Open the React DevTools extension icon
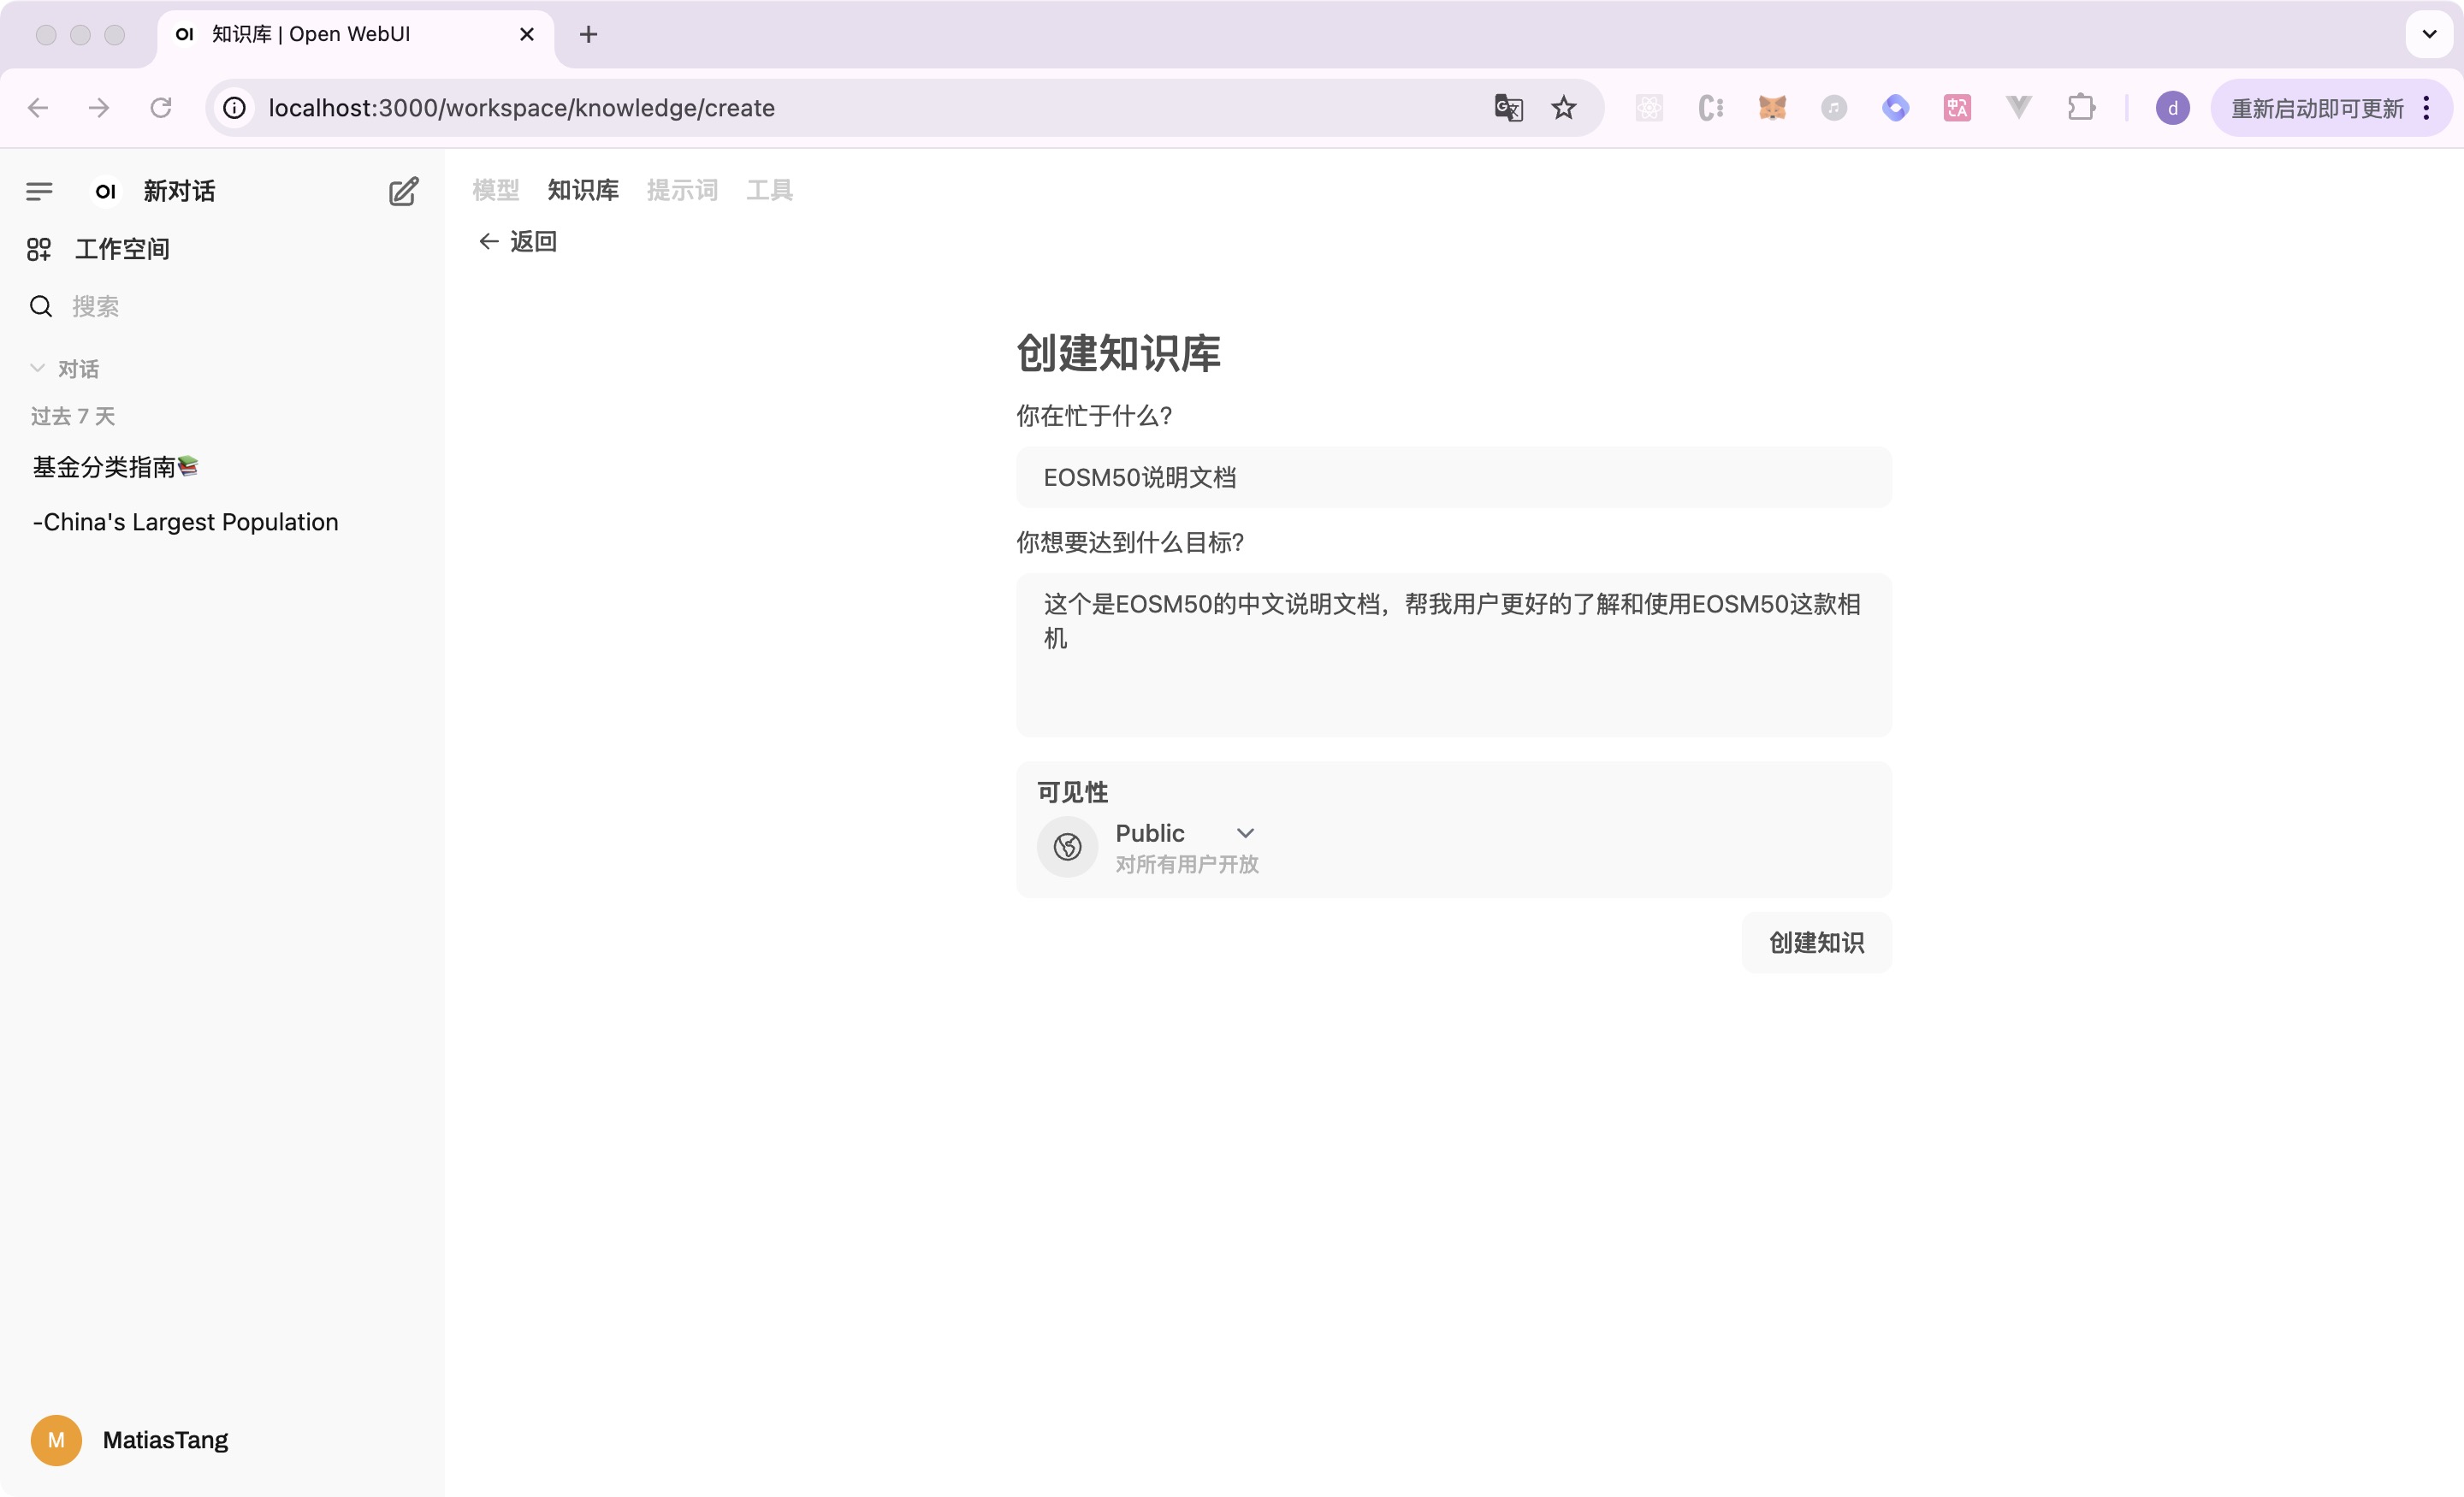This screenshot has width=2464, height=1497. pos(1649,108)
